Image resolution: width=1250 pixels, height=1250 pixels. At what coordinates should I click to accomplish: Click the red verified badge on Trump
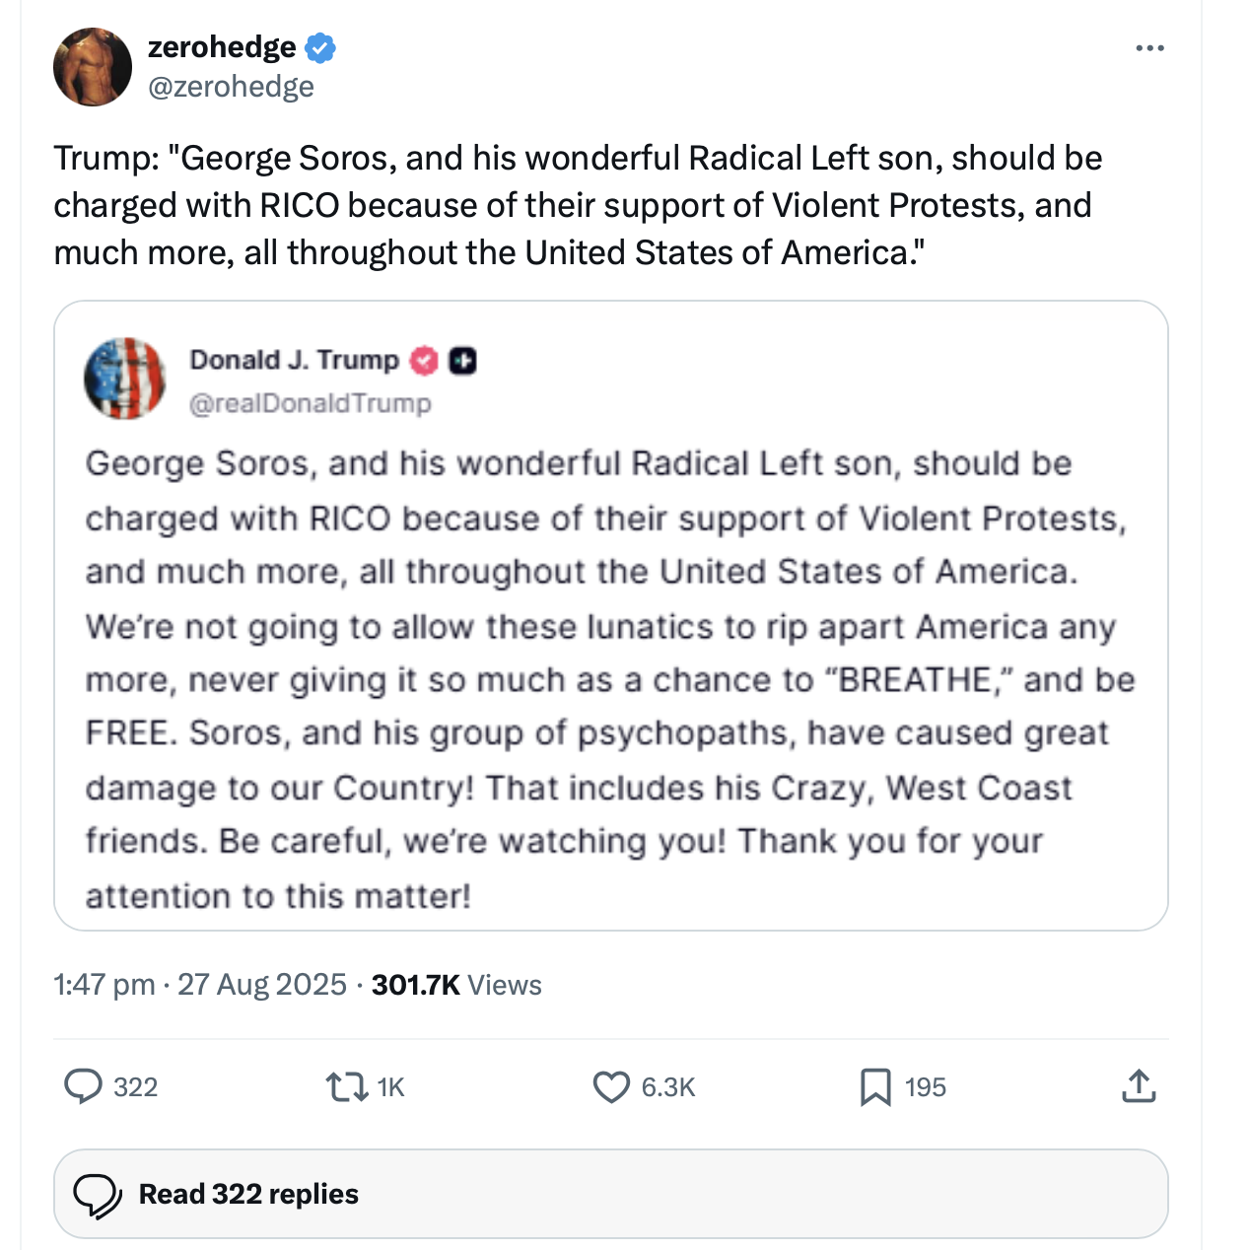click(x=424, y=361)
